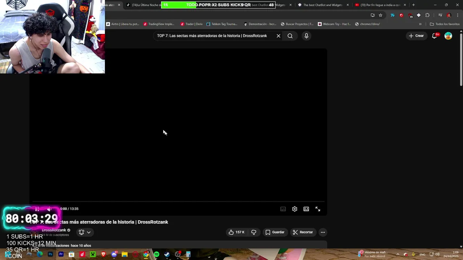463x260 pixels.
Task: Open the more actions ellipsis menu
Action: 323,232
